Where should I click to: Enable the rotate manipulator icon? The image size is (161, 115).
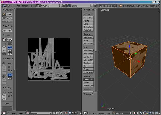[x=153, y=113]
